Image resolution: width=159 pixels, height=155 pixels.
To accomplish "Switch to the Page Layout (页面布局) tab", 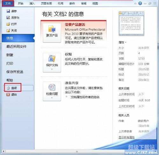I will (x=46, y=4).
